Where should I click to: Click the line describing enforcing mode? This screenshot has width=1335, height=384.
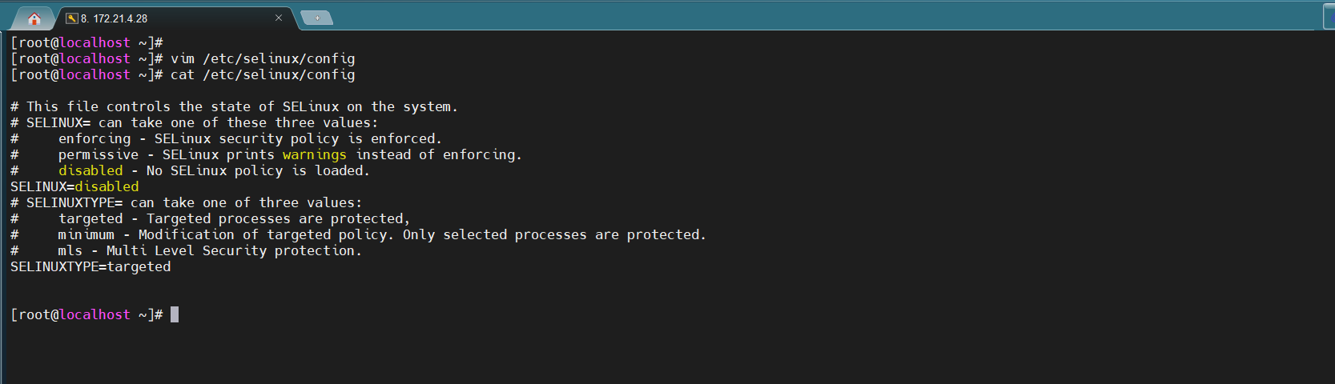pyautogui.click(x=226, y=138)
